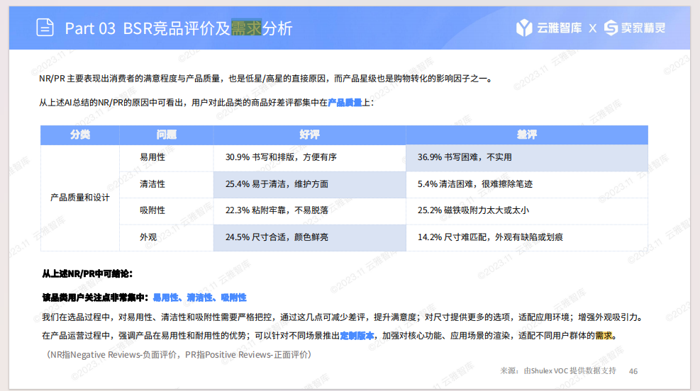
Task: Click cell 22.3% 粘附牢靠，不易脱落
Action: click(309, 211)
